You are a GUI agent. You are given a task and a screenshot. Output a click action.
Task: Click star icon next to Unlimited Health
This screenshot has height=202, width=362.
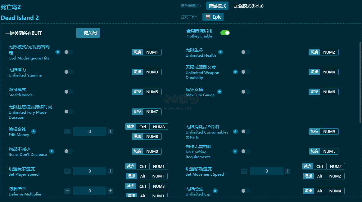[x=220, y=52]
